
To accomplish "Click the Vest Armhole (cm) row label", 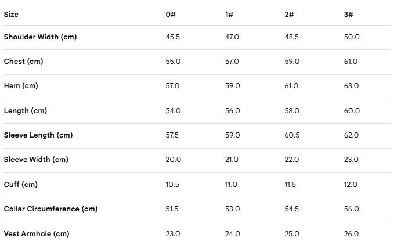I will [x=37, y=234].
